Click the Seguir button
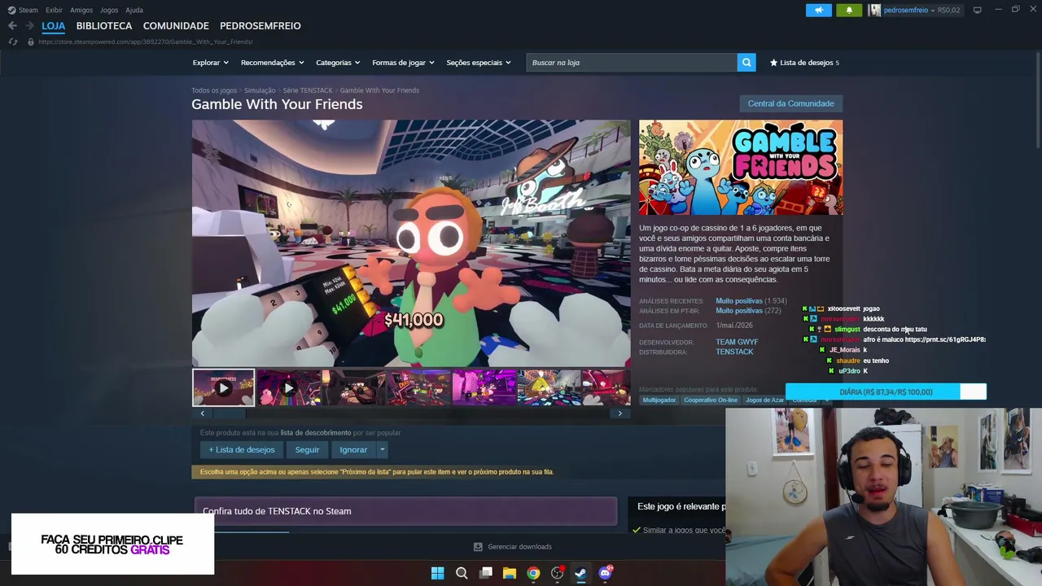 (307, 449)
